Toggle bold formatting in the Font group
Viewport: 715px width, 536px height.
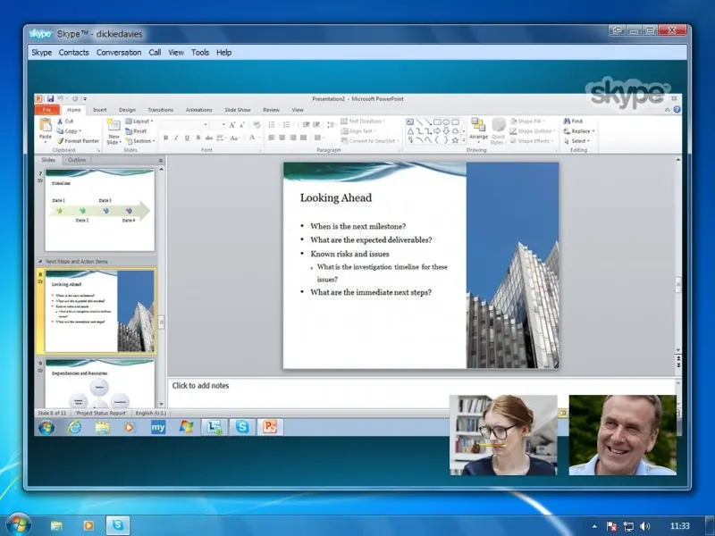pyautogui.click(x=165, y=137)
